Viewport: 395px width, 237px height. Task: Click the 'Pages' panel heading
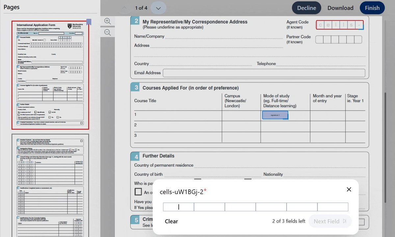12,7
